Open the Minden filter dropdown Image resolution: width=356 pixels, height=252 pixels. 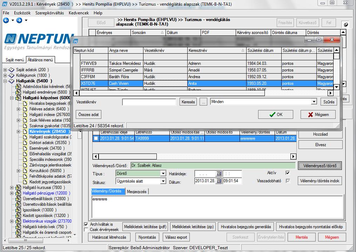tap(314, 102)
